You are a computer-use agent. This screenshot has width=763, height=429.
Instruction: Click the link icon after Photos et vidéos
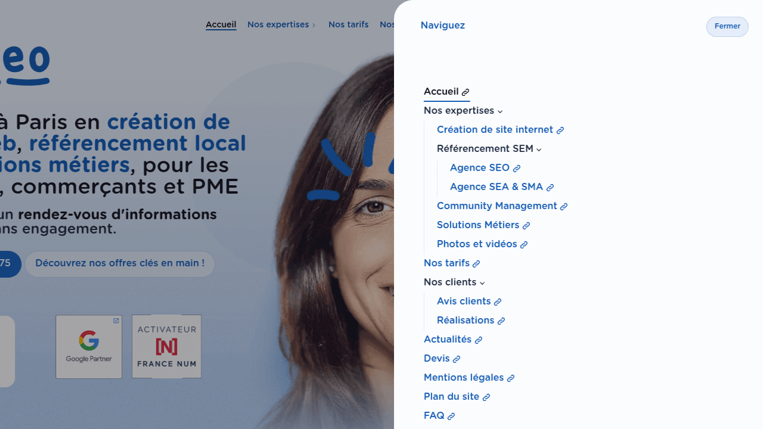click(524, 245)
